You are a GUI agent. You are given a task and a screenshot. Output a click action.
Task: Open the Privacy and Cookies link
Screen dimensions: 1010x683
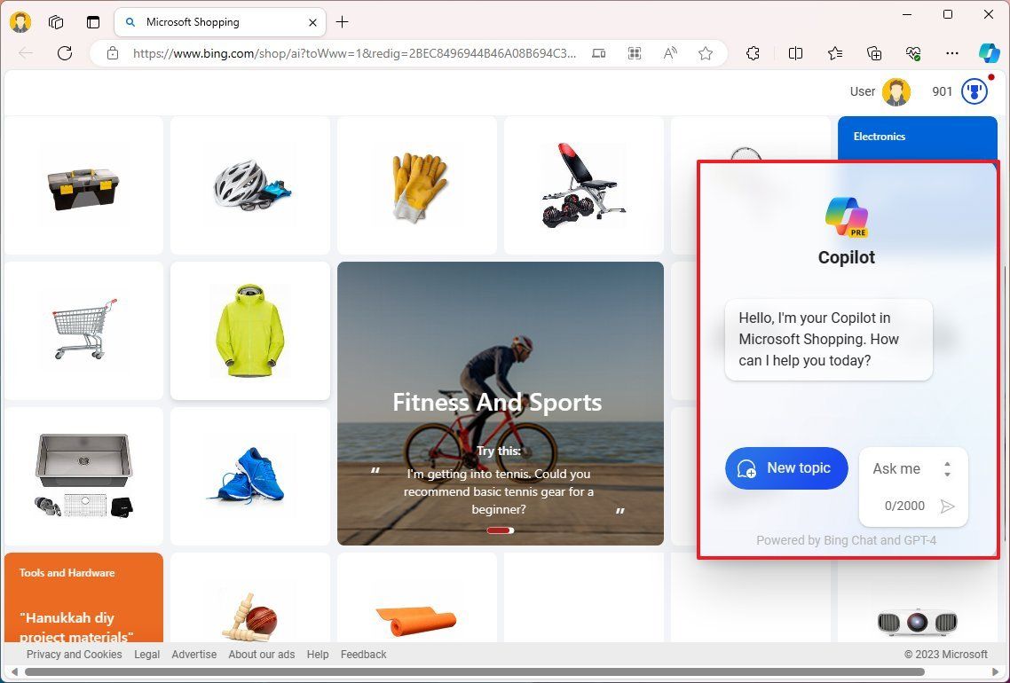75,655
